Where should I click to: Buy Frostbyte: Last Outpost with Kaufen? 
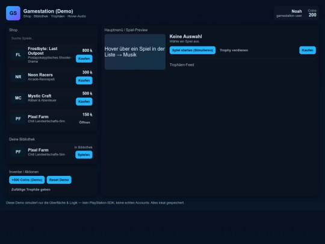coord(84,58)
